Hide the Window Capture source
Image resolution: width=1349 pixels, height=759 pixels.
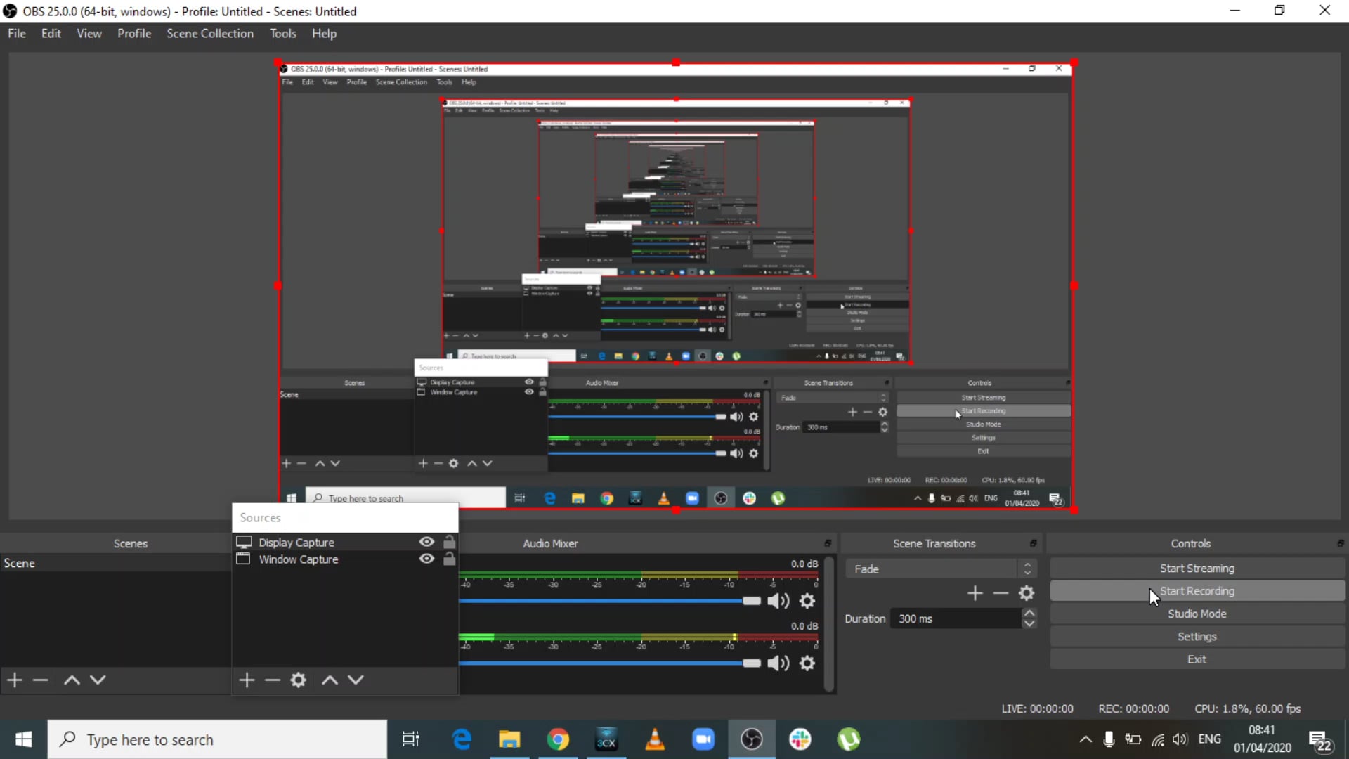(x=426, y=559)
